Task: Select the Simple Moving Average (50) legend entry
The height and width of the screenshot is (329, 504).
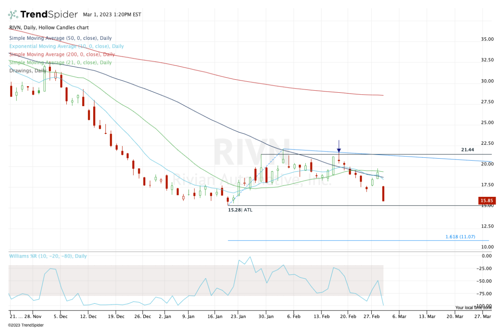Action: pos(60,38)
